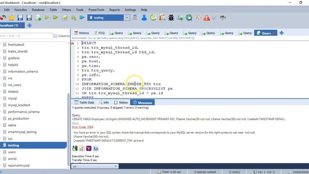Open the Error Code: 1064 link
The image size is (309, 174).
click(x=83, y=127)
